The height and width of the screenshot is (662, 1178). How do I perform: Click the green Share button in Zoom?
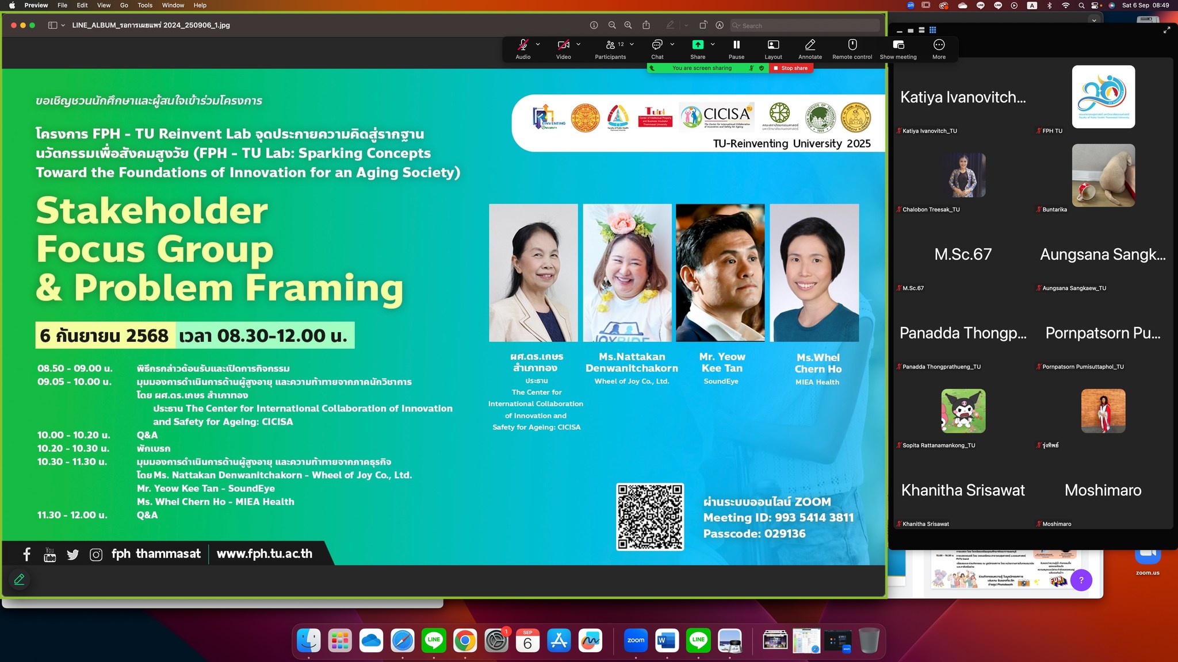698,49
